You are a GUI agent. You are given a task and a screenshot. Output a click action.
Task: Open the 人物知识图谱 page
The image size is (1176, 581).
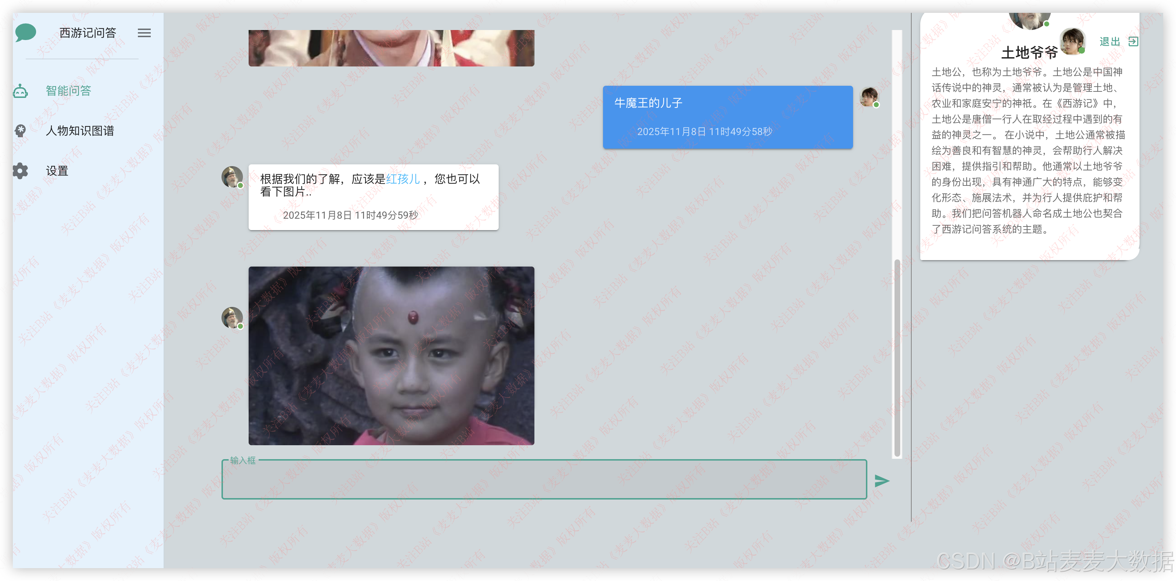tap(80, 131)
